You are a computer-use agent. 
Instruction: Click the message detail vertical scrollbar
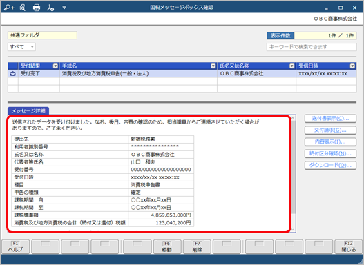coord(293,173)
